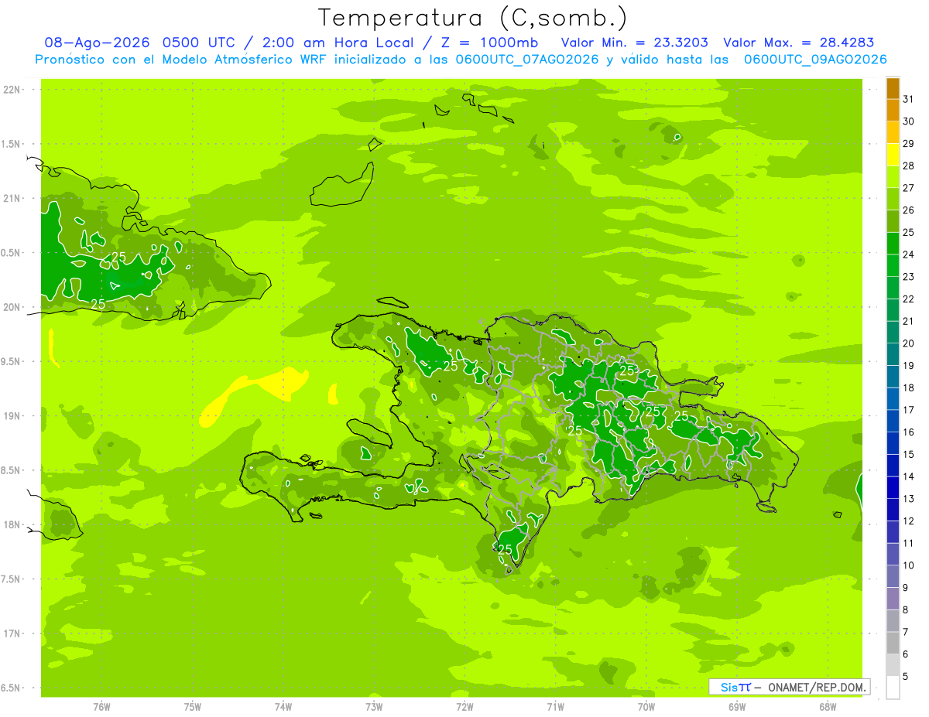Click the gray colorbar swatch between 6 and 7
This screenshot has height=717, width=929.
click(893, 643)
